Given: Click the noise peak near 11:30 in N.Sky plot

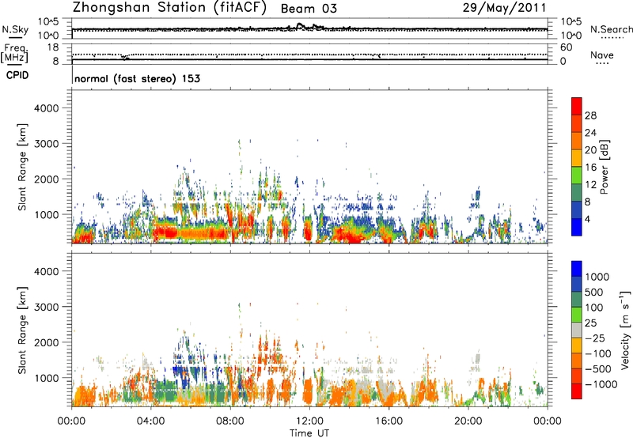Looking at the screenshot, I should [300, 25].
